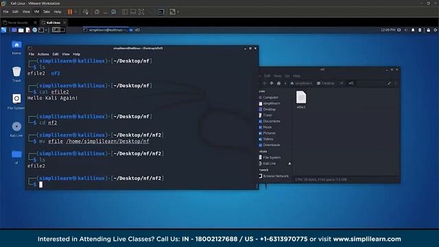Enter full screen mode icon
The image size is (439, 247).
point(142,12)
